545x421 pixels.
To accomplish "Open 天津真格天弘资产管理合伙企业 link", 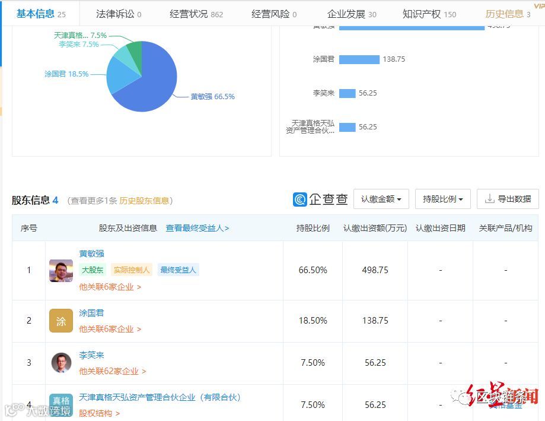I will tap(160, 397).
